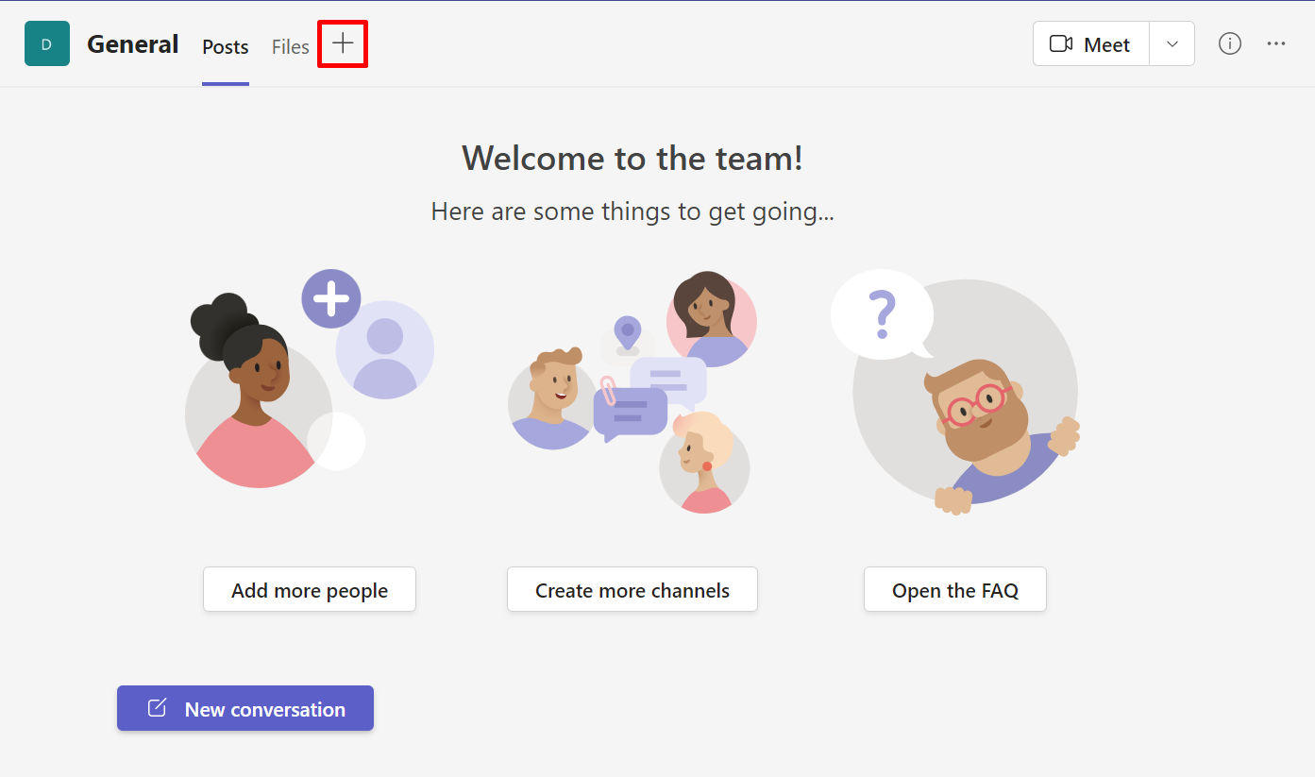Click the General channel title
1315x777 pixels.
(x=132, y=44)
